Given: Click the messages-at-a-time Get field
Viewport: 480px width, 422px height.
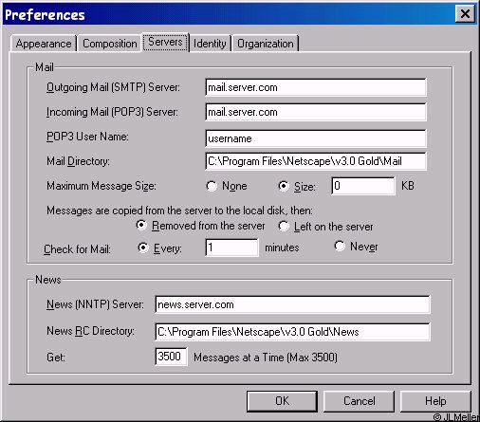Looking at the screenshot, I should [171, 357].
